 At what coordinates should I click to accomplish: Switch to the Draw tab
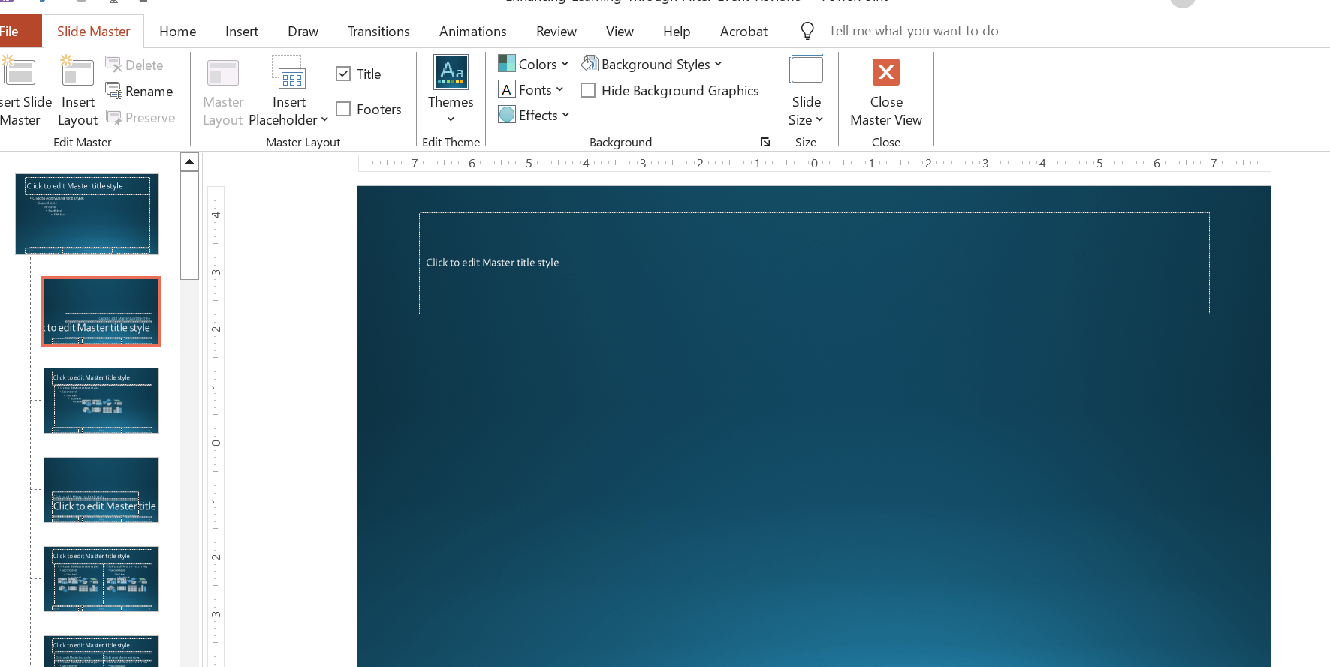(303, 31)
